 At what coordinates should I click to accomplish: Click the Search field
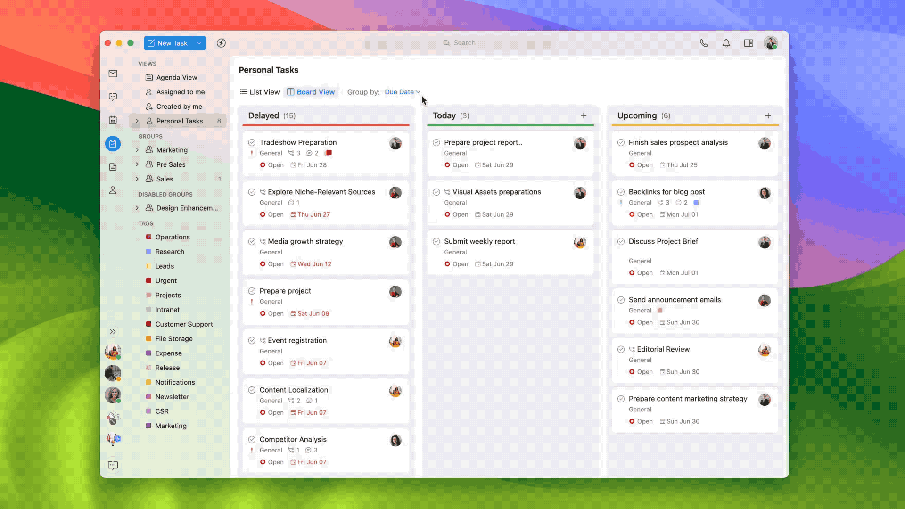(460, 43)
